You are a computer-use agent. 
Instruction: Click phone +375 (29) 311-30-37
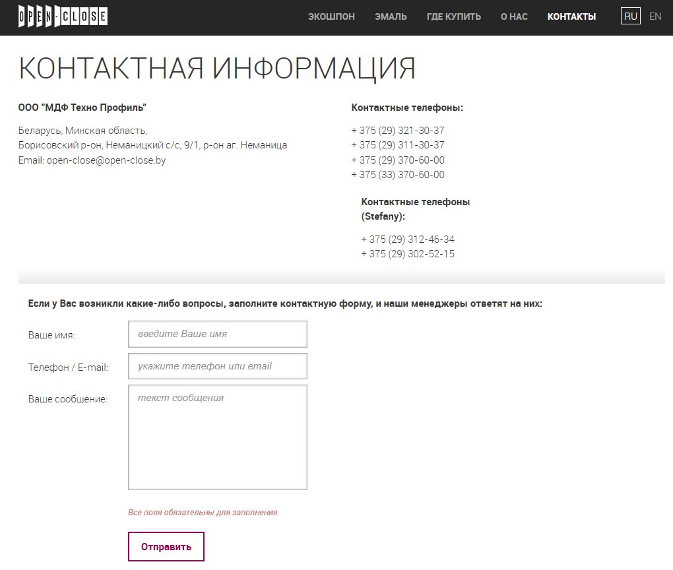pos(398,145)
